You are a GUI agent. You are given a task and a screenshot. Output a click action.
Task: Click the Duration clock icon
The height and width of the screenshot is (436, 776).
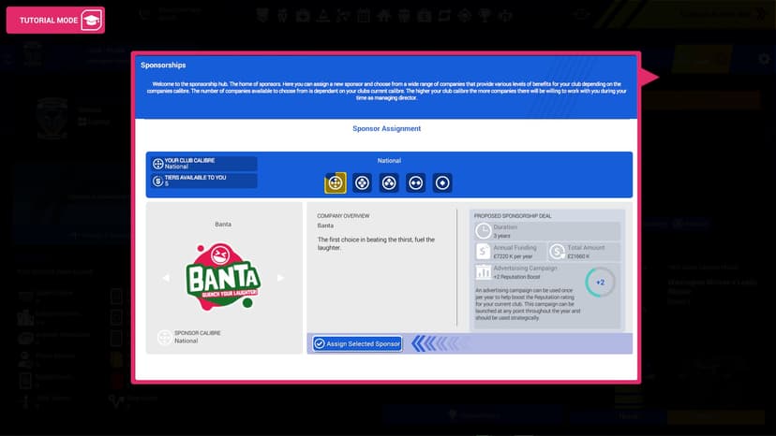pyautogui.click(x=483, y=231)
